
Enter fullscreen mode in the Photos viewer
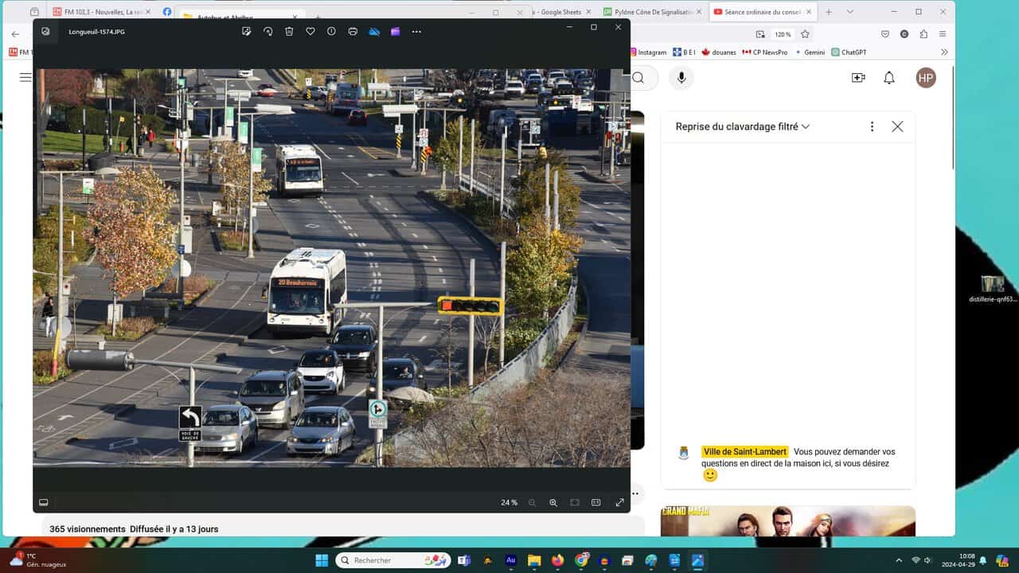pyautogui.click(x=619, y=502)
